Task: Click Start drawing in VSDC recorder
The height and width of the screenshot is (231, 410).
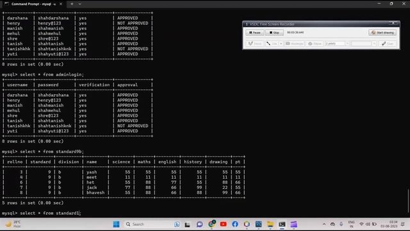Action: click(382, 33)
